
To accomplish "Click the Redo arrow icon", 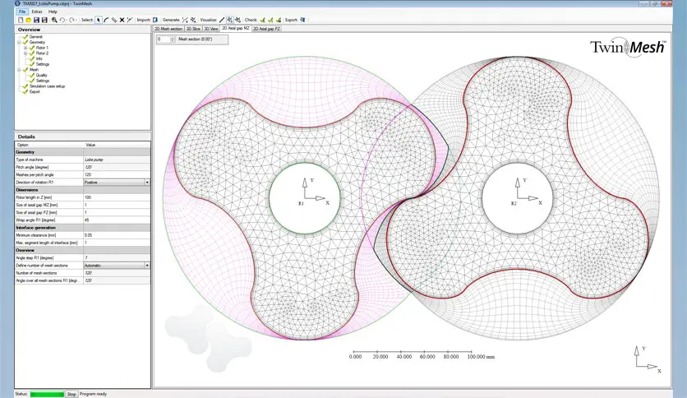I will click(x=71, y=21).
